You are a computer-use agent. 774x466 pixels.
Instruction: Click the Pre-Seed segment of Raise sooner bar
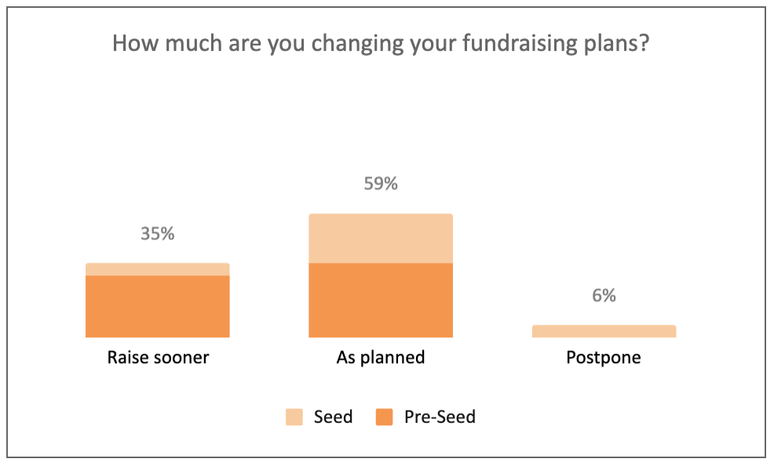158,306
